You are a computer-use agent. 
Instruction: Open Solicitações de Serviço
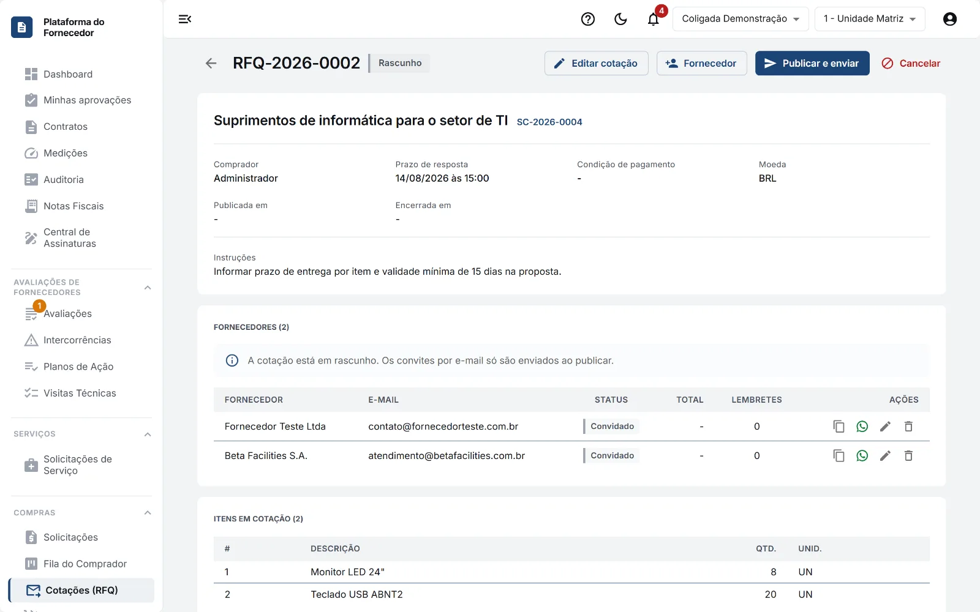click(81, 465)
